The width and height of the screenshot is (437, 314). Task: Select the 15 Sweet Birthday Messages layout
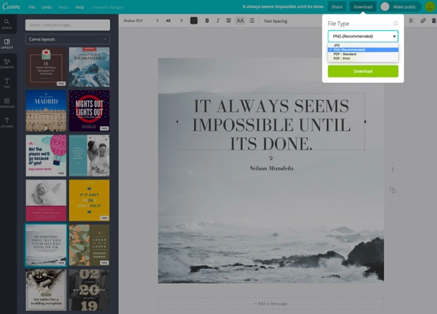[46, 67]
